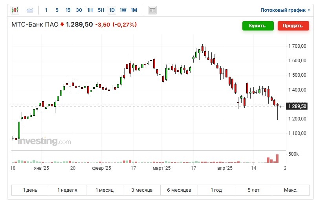Set the 5 minute interval
Image resolution: width=317 pixels, height=203 pixels.
click(57, 10)
